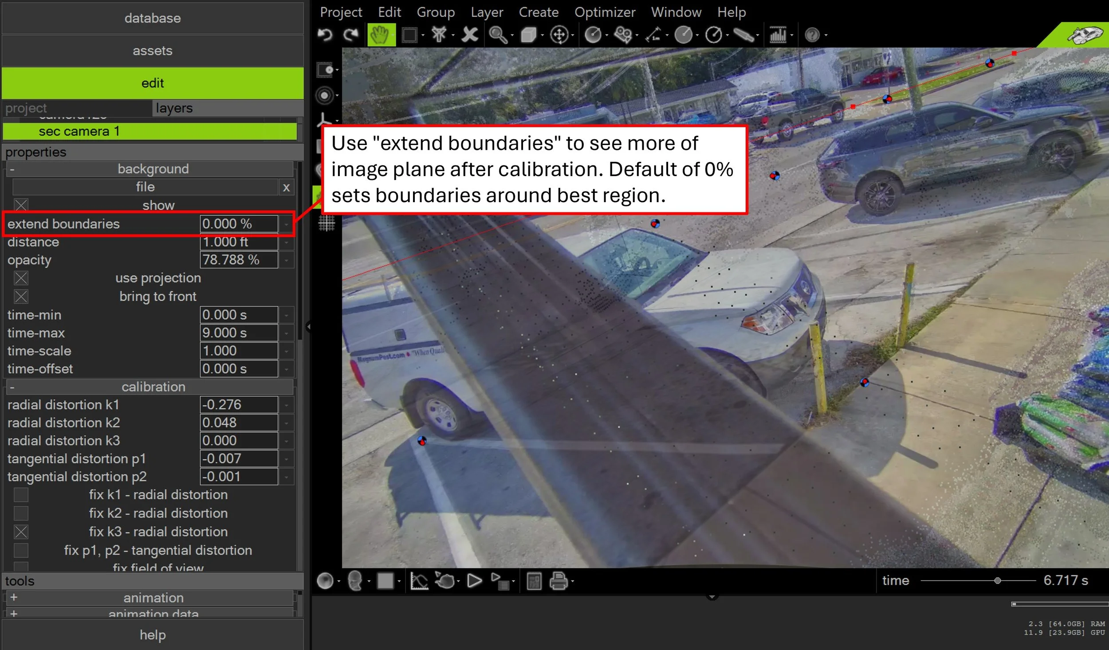Open the Optimizer menu
This screenshot has width=1109, height=650.
click(604, 12)
